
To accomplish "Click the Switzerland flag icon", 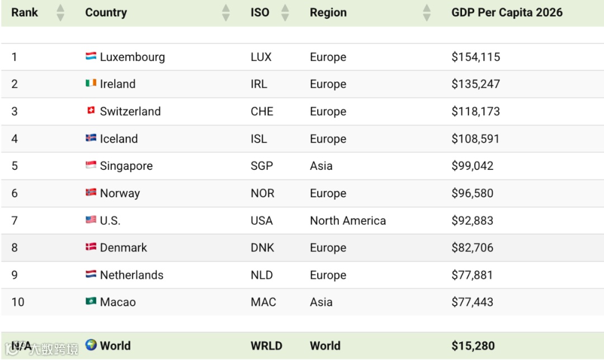I will click(91, 111).
